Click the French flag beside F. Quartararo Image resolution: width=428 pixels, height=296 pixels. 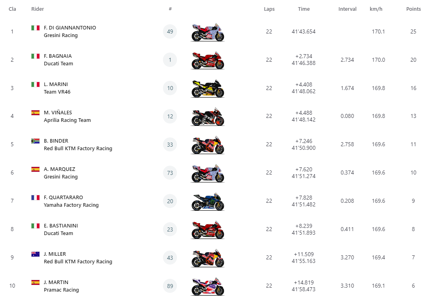pyautogui.click(x=35, y=198)
